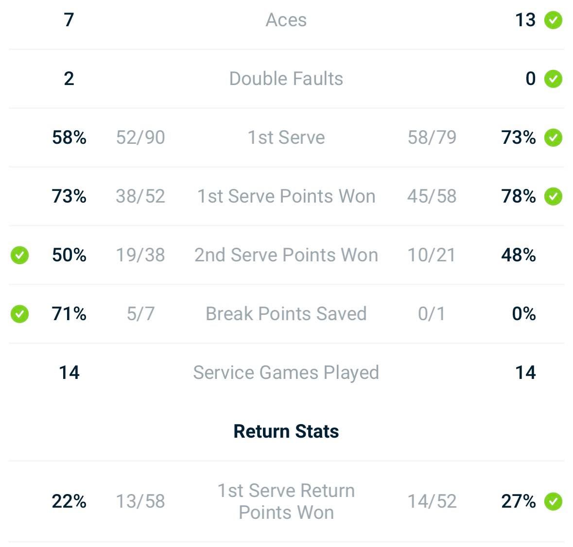Select the Aces stat label
This screenshot has height=547, width=573.
tap(286, 20)
